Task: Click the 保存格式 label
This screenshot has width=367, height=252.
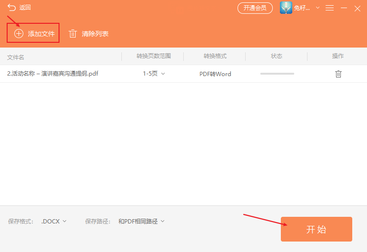Action: coord(20,222)
